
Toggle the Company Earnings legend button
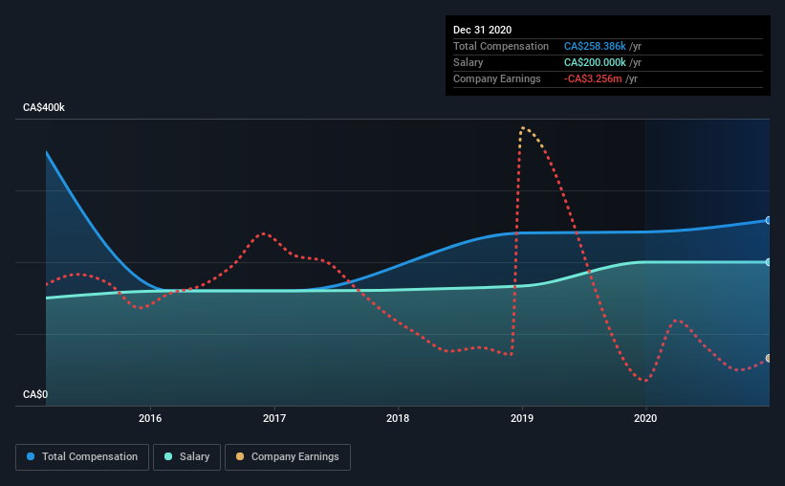[288, 457]
